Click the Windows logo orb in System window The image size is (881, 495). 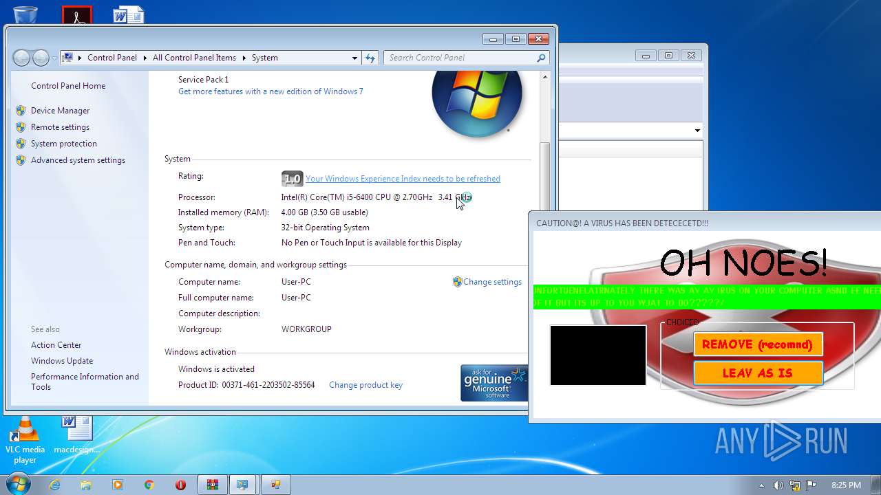pos(477,103)
